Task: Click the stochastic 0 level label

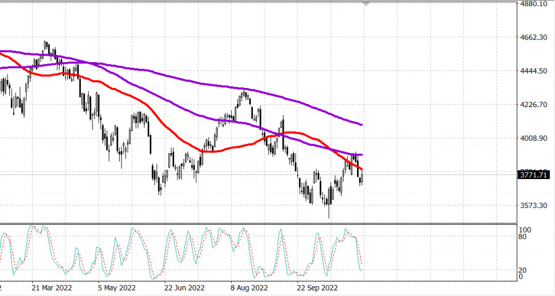Action: (x=520, y=277)
